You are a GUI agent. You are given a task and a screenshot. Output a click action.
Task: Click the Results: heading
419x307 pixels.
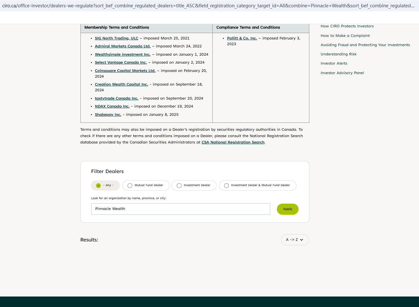89,240
